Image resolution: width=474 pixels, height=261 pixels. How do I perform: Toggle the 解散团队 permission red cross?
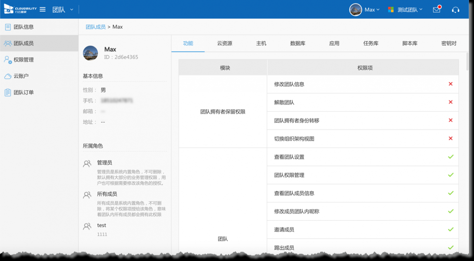[x=450, y=102]
